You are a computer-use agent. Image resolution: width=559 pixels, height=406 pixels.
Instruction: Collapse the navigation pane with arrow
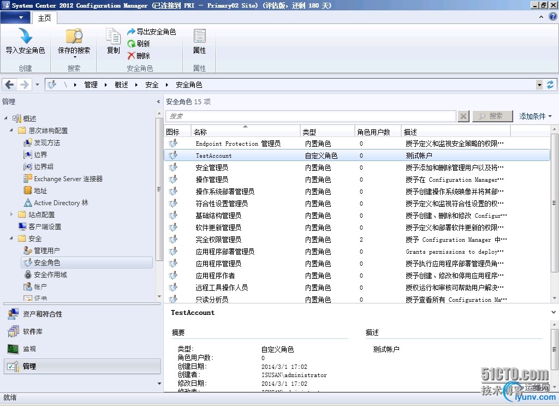click(158, 101)
